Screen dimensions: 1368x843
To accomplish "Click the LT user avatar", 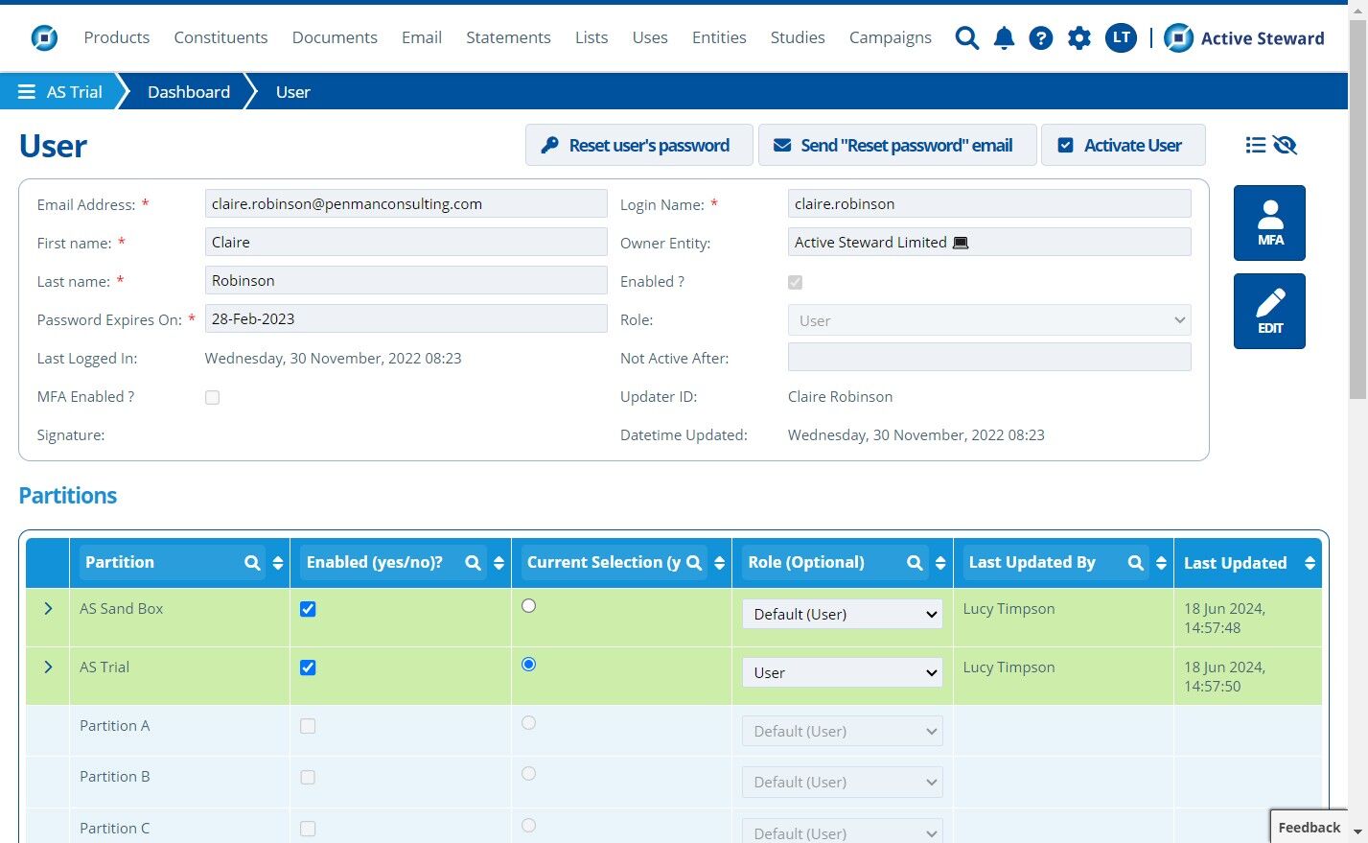I will [1120, 38].
